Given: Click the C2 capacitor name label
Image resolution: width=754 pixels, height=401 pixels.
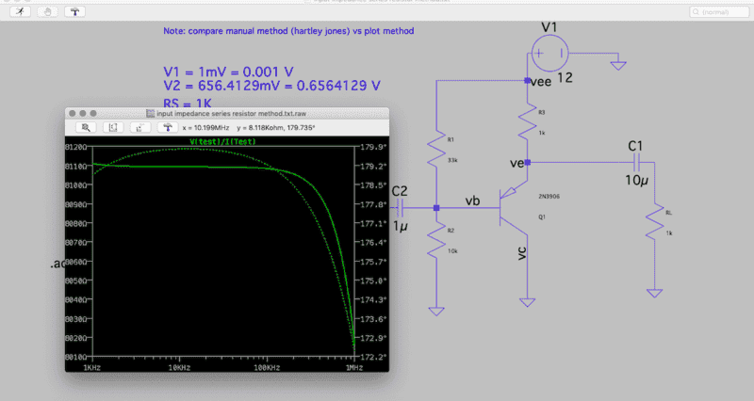Looking at the screenshot, I should [400, 191].
